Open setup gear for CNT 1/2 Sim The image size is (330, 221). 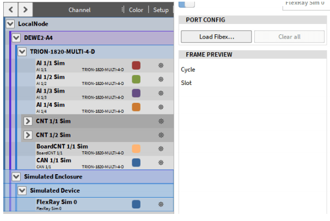click(161, 135)
